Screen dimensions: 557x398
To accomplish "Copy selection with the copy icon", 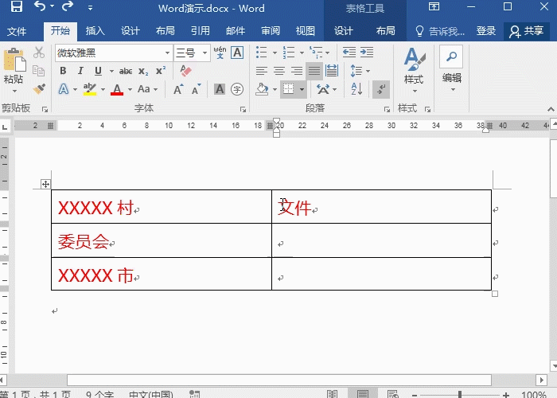I will (39, 71).
